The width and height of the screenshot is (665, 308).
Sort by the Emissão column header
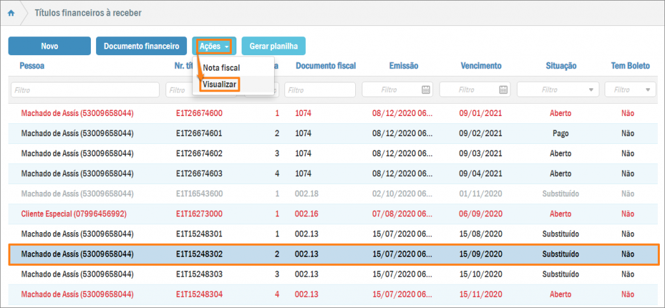pos(403,65)
